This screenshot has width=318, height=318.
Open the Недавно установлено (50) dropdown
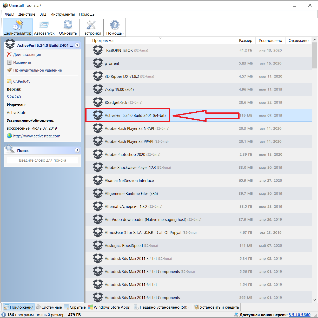tap(162, 307)
